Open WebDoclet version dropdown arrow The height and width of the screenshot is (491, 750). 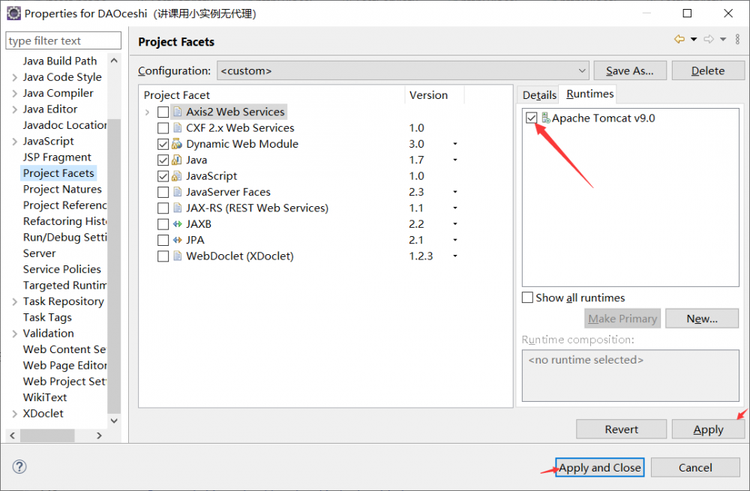coord(455,256)
